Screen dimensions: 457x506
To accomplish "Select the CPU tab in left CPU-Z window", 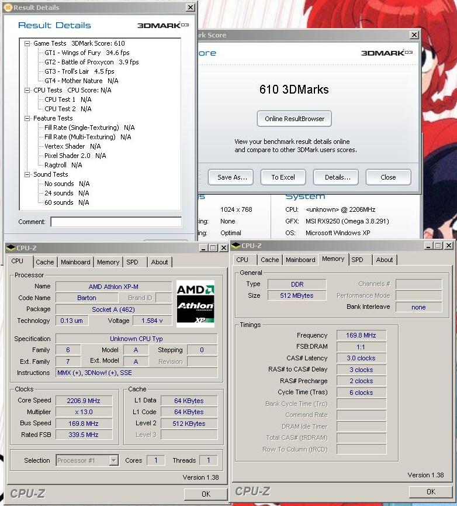I will pyautogui.click(x=18, y=261).
